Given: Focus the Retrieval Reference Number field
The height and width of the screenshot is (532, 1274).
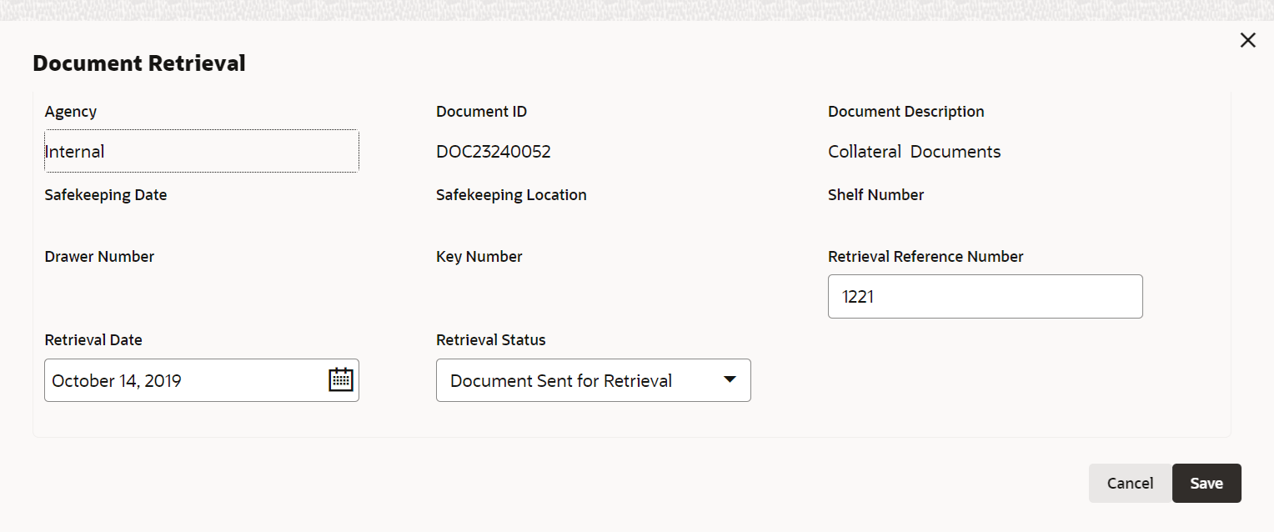Looking at the screenshot, I should tap(985, 296).
